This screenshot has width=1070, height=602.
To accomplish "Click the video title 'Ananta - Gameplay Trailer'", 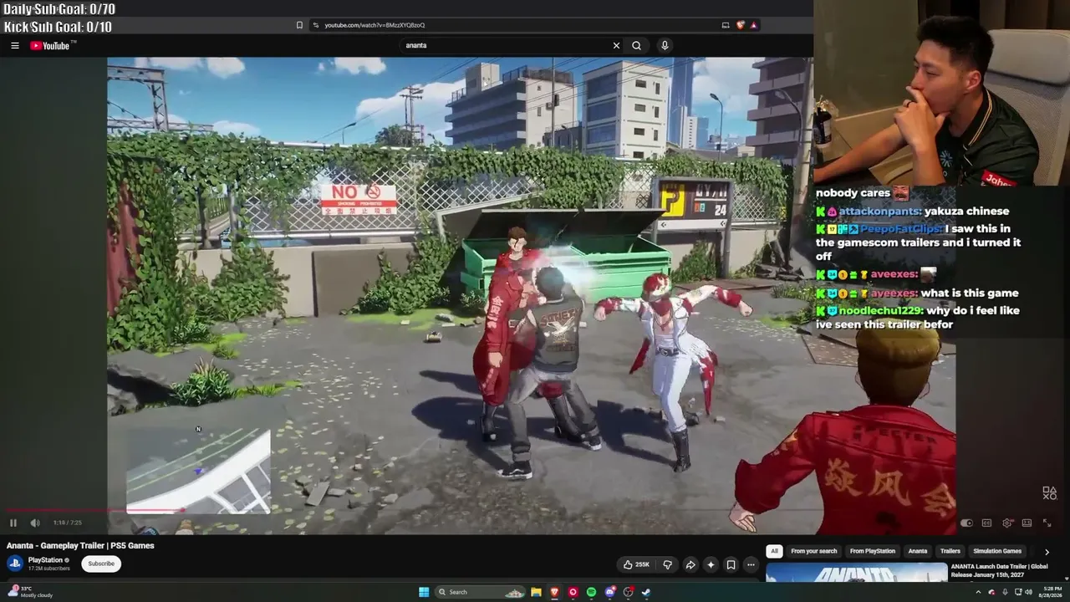I will click(80, 545).
